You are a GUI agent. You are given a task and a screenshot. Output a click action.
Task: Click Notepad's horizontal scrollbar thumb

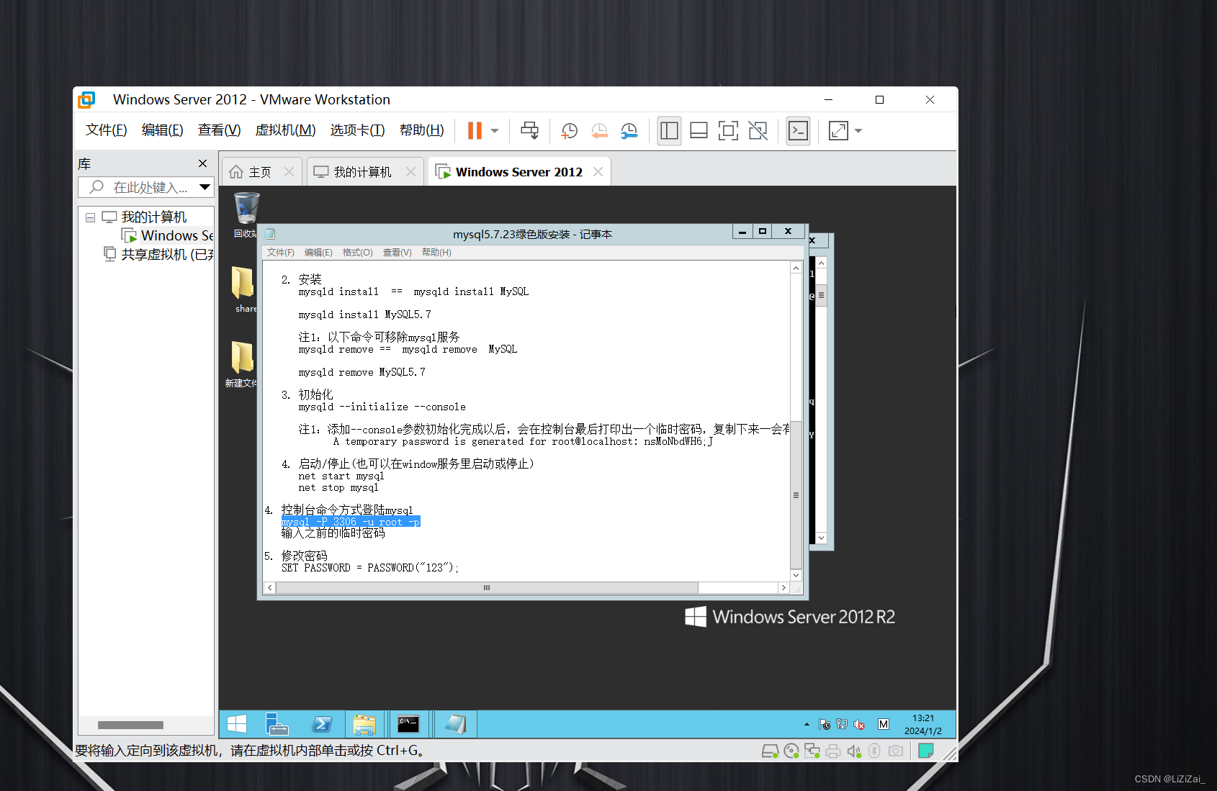[486, 587]
